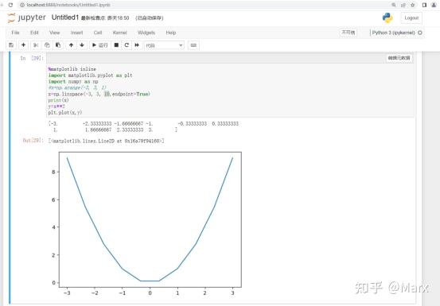Restart and run all fast-forward icon
Viewport: 440px width, 306px height.
(x=137, y=45)
